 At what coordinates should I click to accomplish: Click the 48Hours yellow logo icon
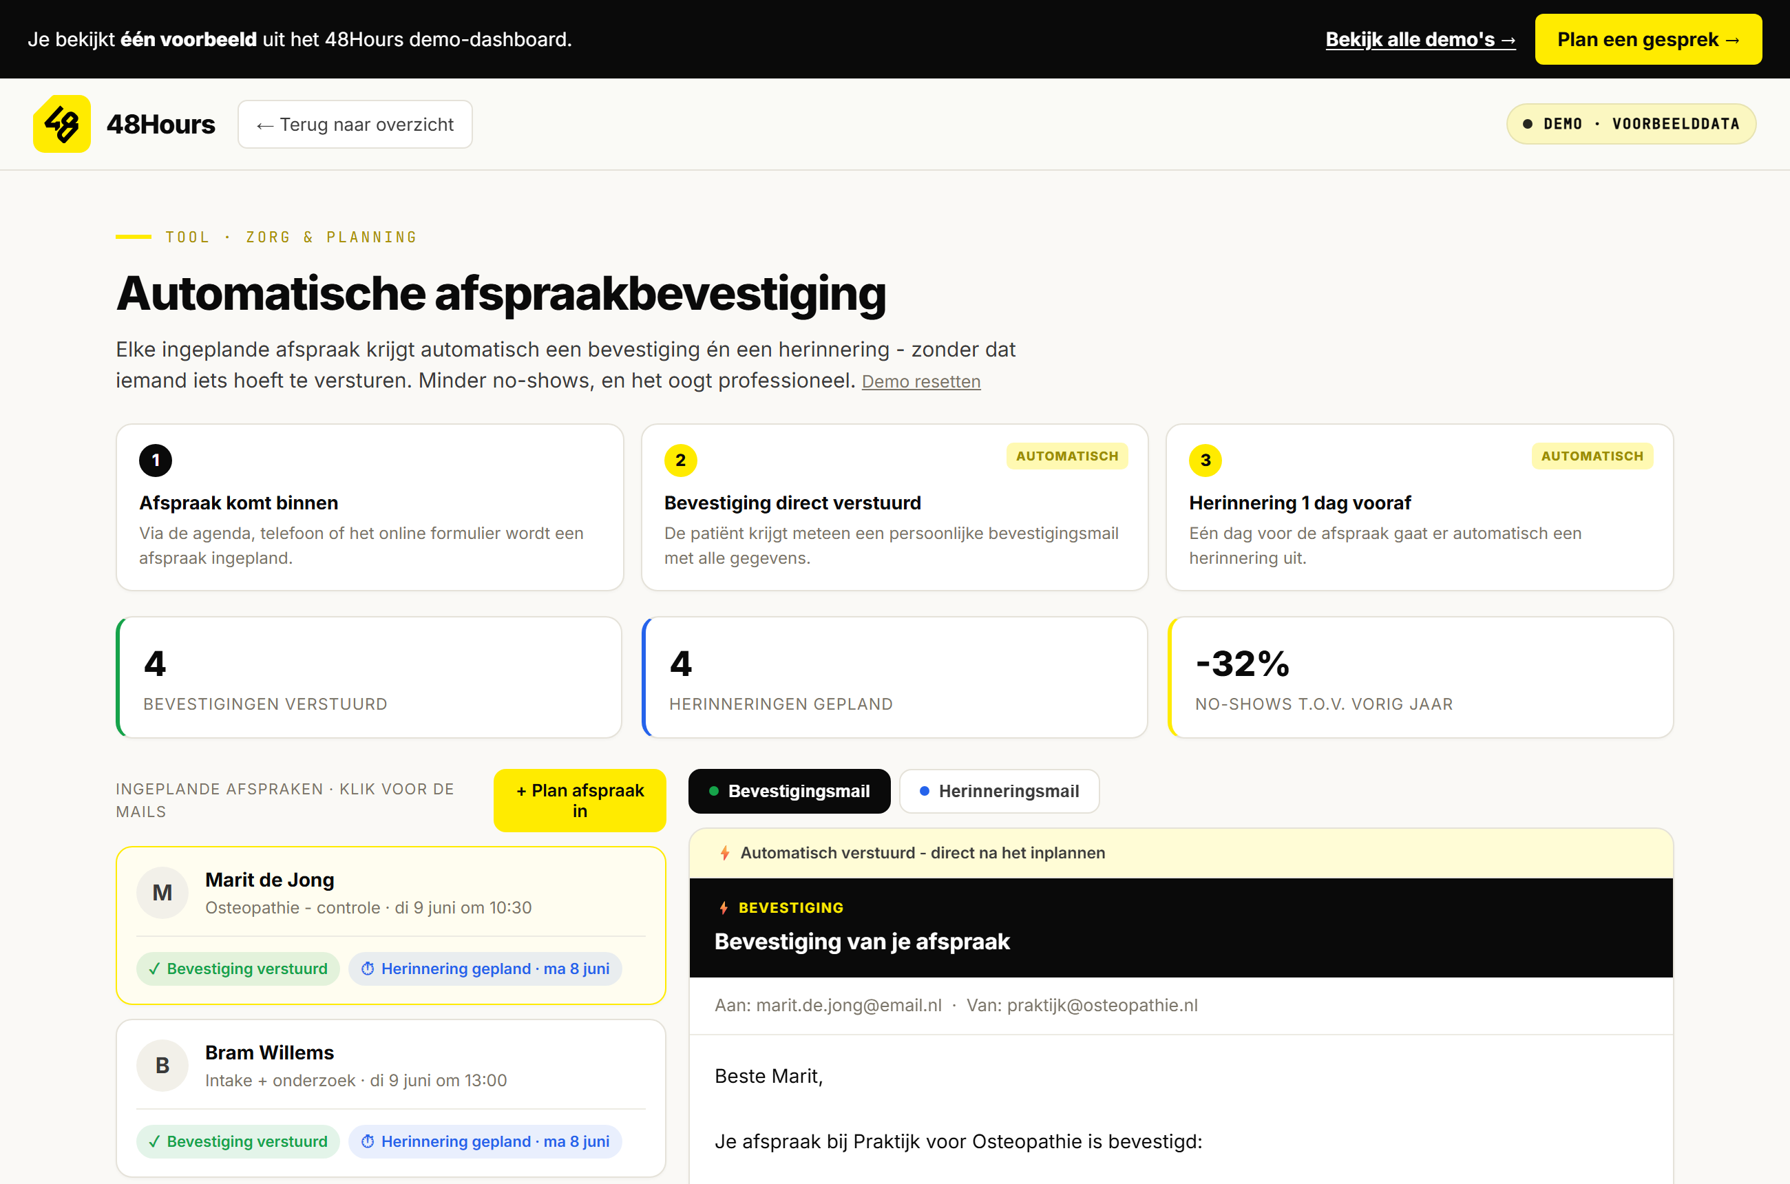(62, 124)
